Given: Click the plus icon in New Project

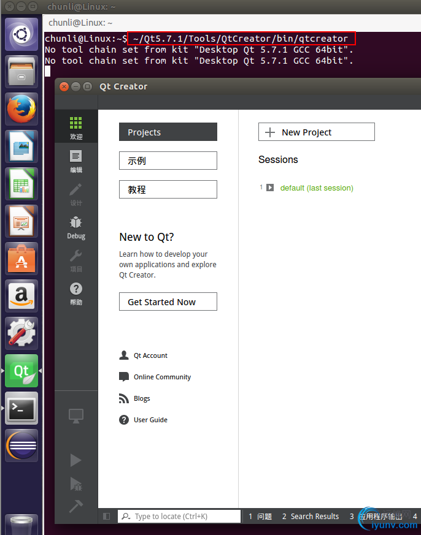Looking at the screenshot, I should pyautogui.click(x=270, y=132).
